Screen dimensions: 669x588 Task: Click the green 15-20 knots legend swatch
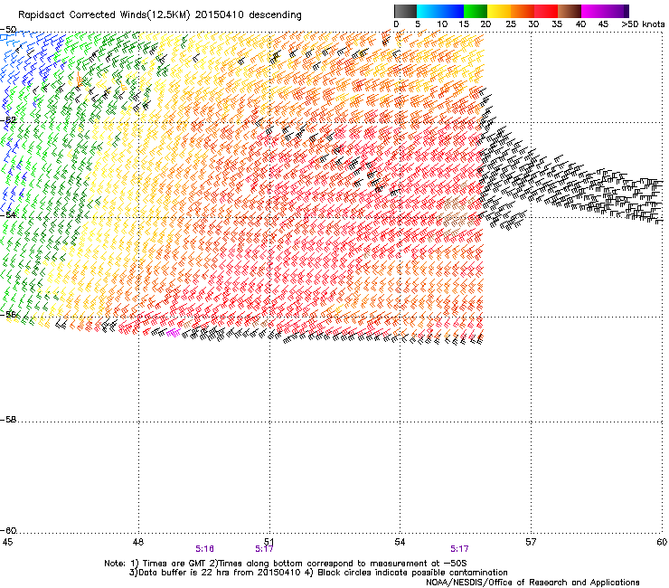coord(476,11)
